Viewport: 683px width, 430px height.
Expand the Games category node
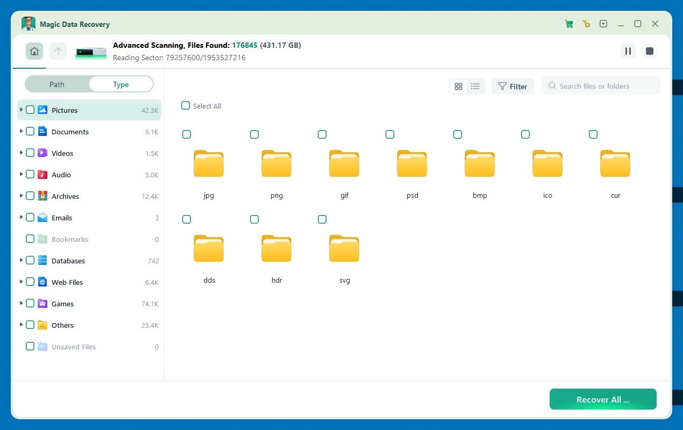(21, 303)
